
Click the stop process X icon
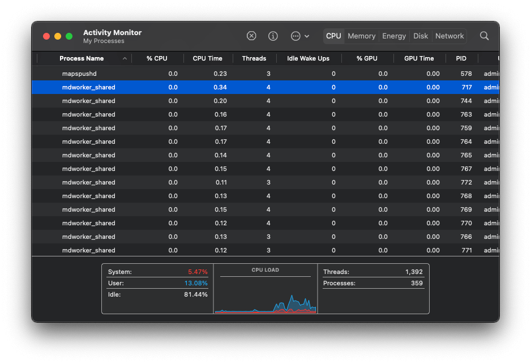pyautogui.click(x=251, y=36)
